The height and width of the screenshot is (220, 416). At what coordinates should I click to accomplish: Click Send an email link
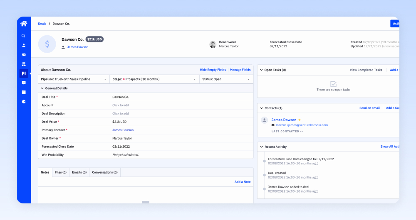tap(369, 108)
